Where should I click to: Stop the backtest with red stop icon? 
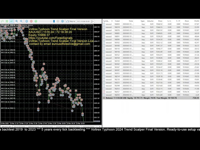31,21
